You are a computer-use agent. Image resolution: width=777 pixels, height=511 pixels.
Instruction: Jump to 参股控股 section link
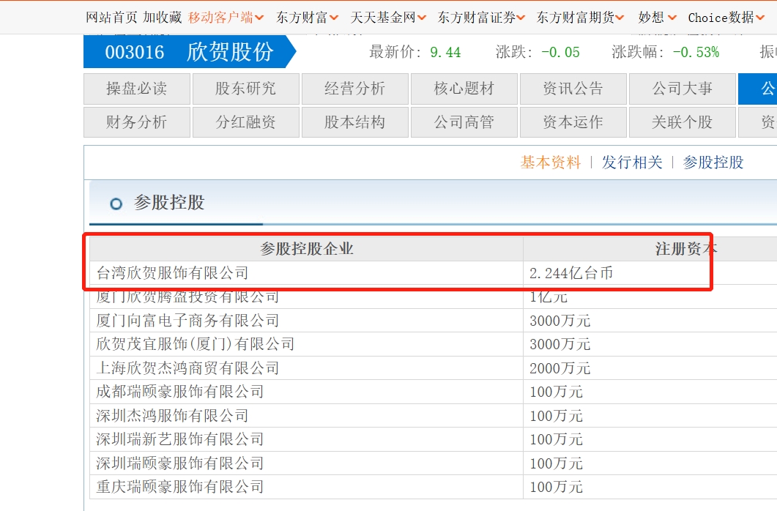coord(713,163)
